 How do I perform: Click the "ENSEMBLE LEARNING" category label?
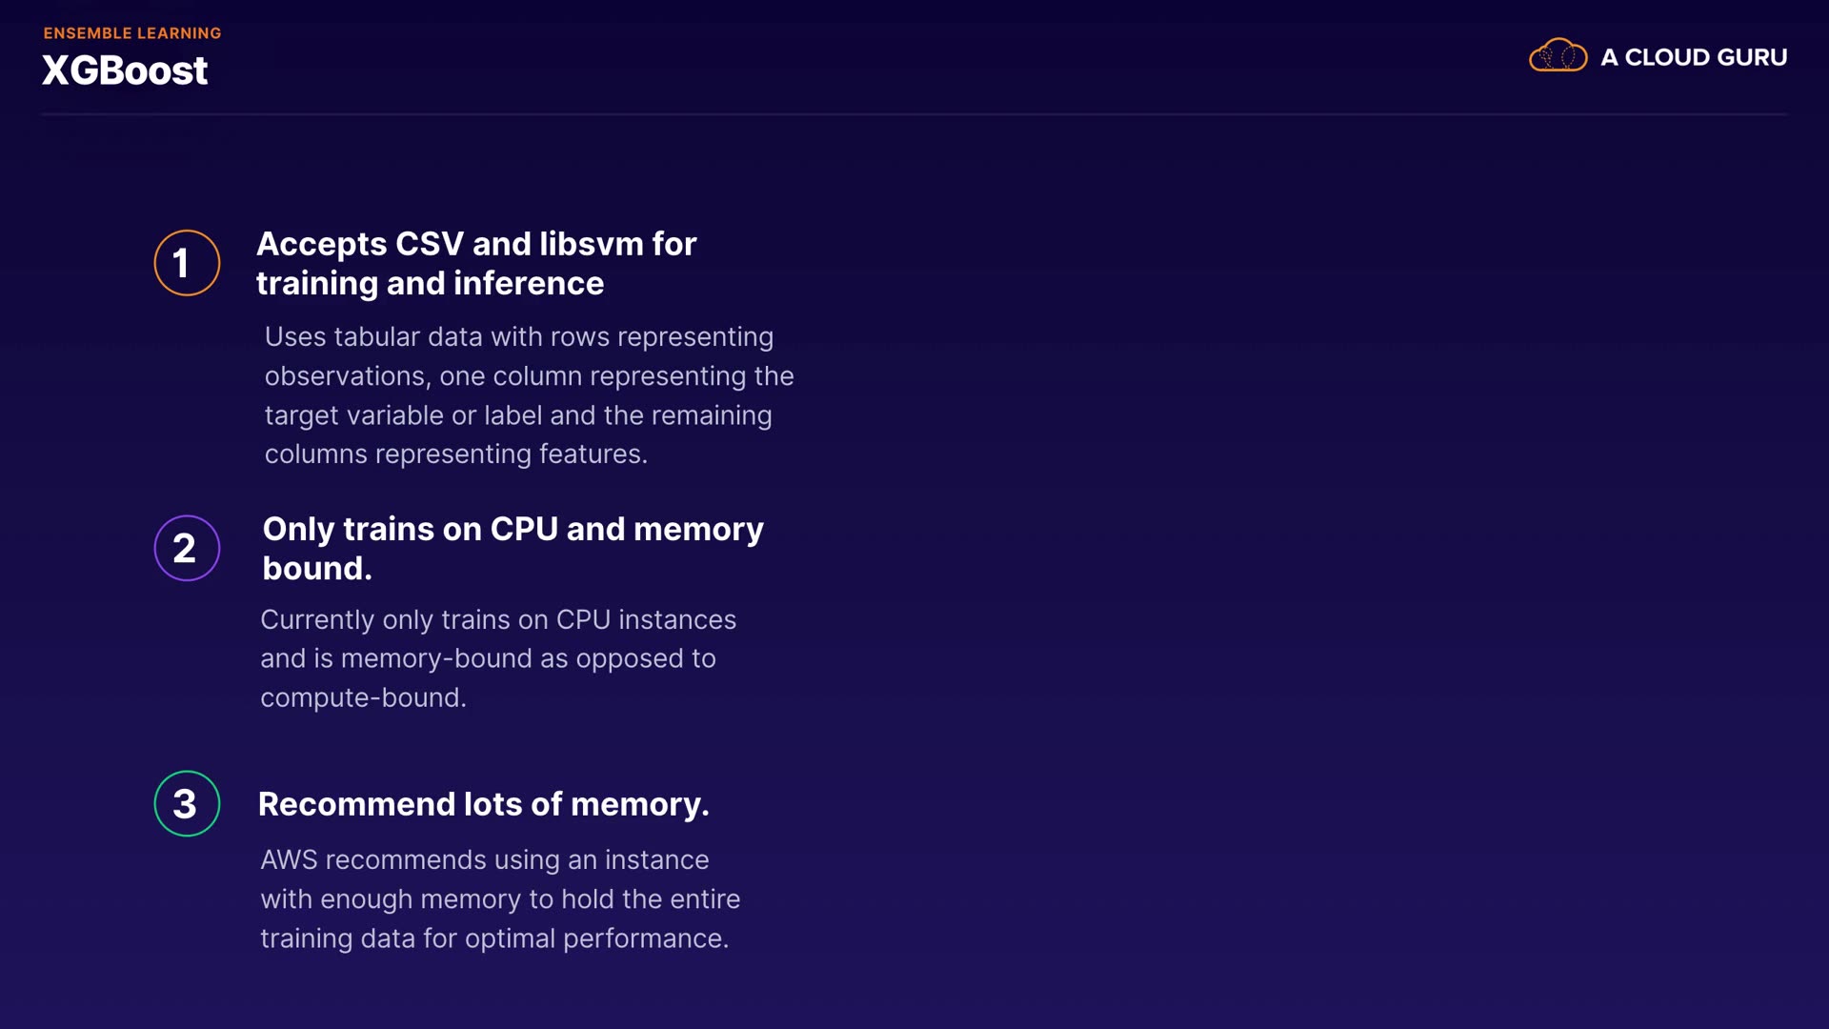132,33
